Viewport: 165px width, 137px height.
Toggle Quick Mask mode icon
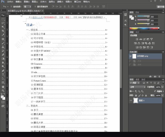point(3,102)
